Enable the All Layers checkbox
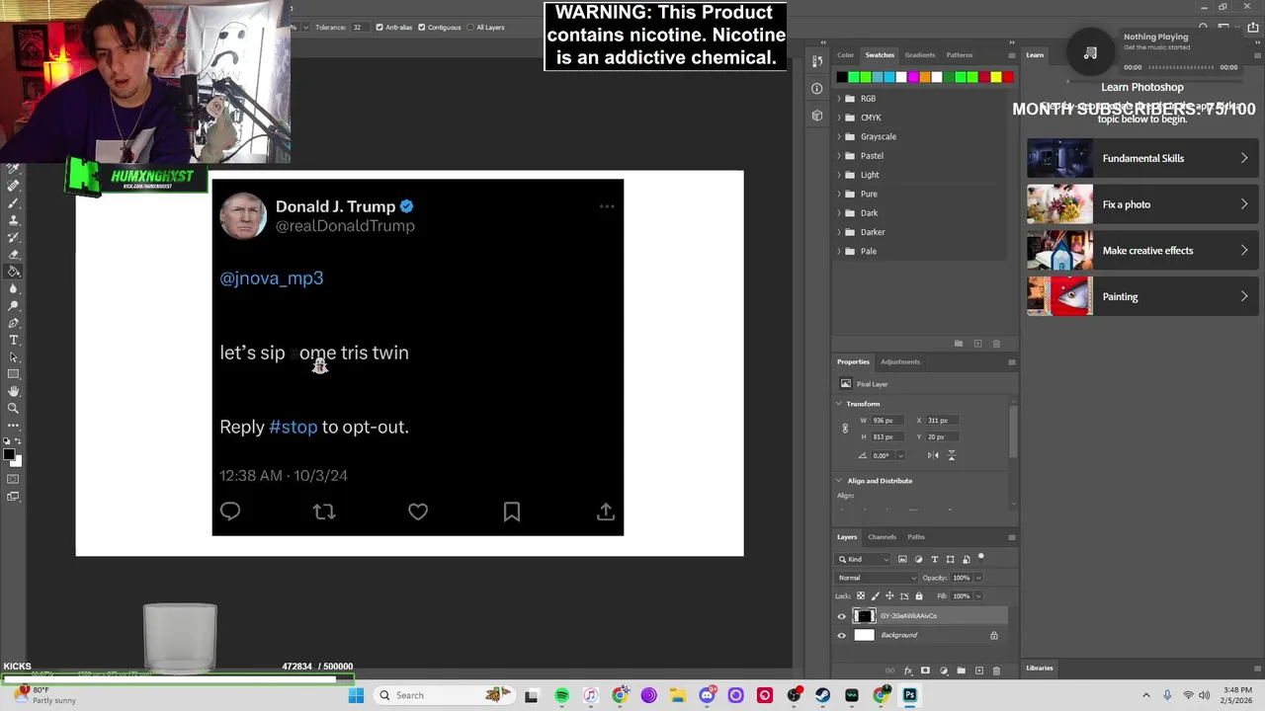 pos(470,27)
